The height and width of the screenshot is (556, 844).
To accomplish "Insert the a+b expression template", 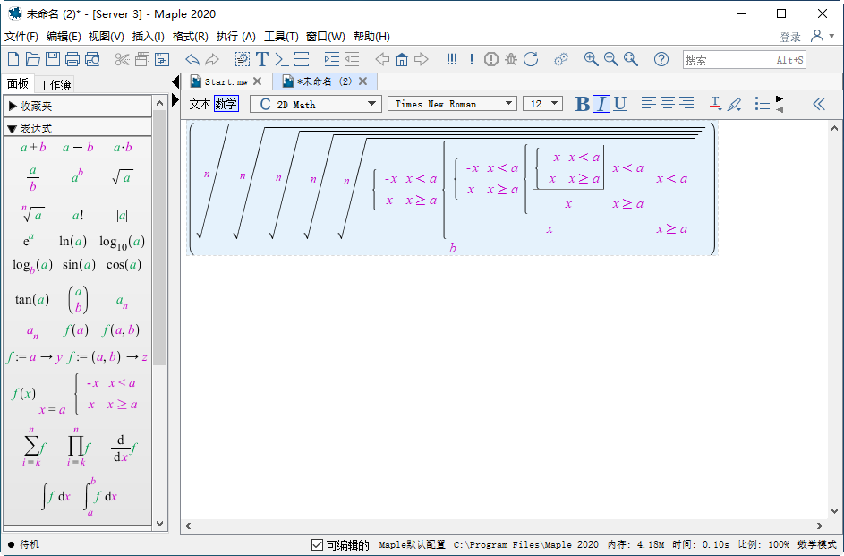I will click(33, 148).
